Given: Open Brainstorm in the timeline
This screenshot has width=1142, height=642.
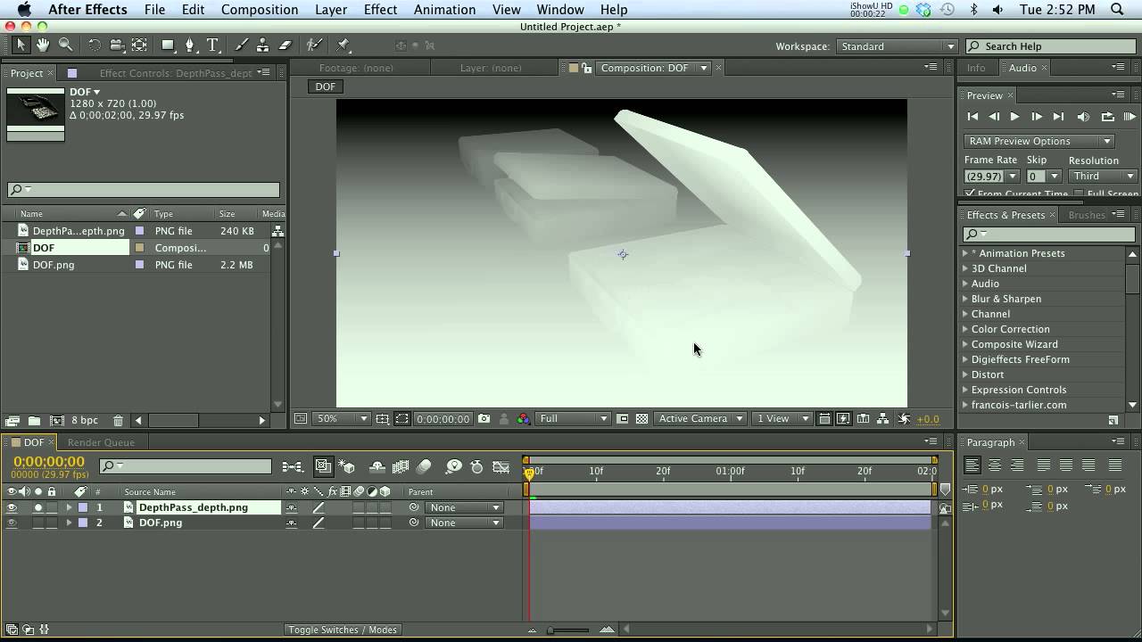Looking at the screenshot, I should [x=453, y=466].
